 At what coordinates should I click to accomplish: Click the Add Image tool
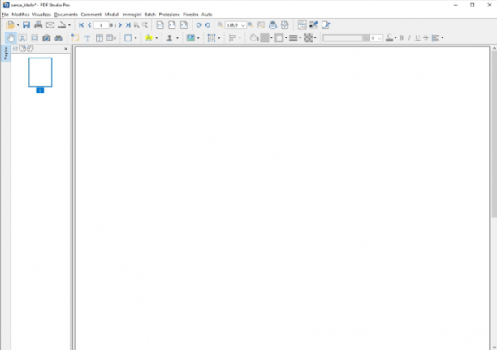191,38
